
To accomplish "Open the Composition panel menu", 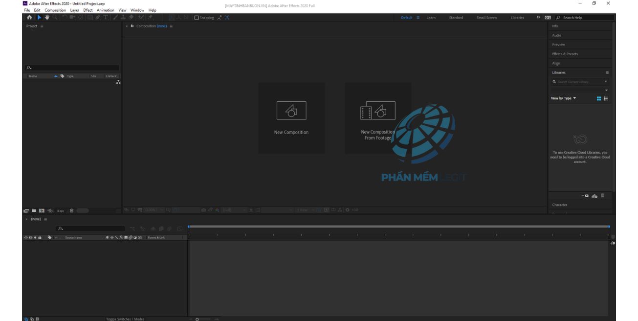I will (171, 26).
